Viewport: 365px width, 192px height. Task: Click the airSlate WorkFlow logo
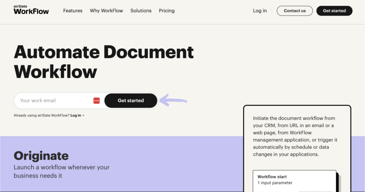point(31,10)
